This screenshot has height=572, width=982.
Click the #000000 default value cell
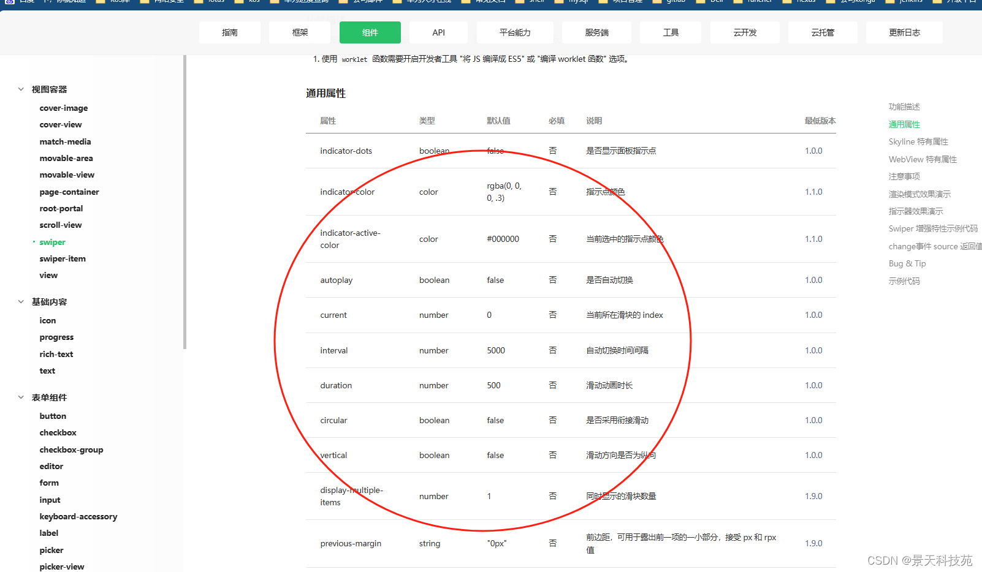[x=503, y=239]
